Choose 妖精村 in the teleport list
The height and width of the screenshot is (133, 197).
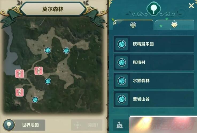pyautogui.click(x=153, y=62)
